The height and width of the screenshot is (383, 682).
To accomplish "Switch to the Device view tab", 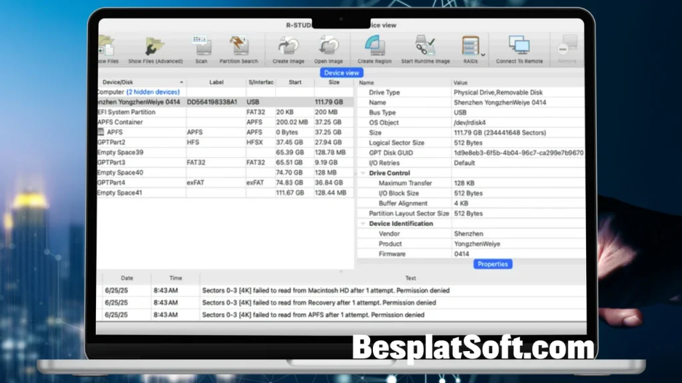I will (x=342, y=72).
